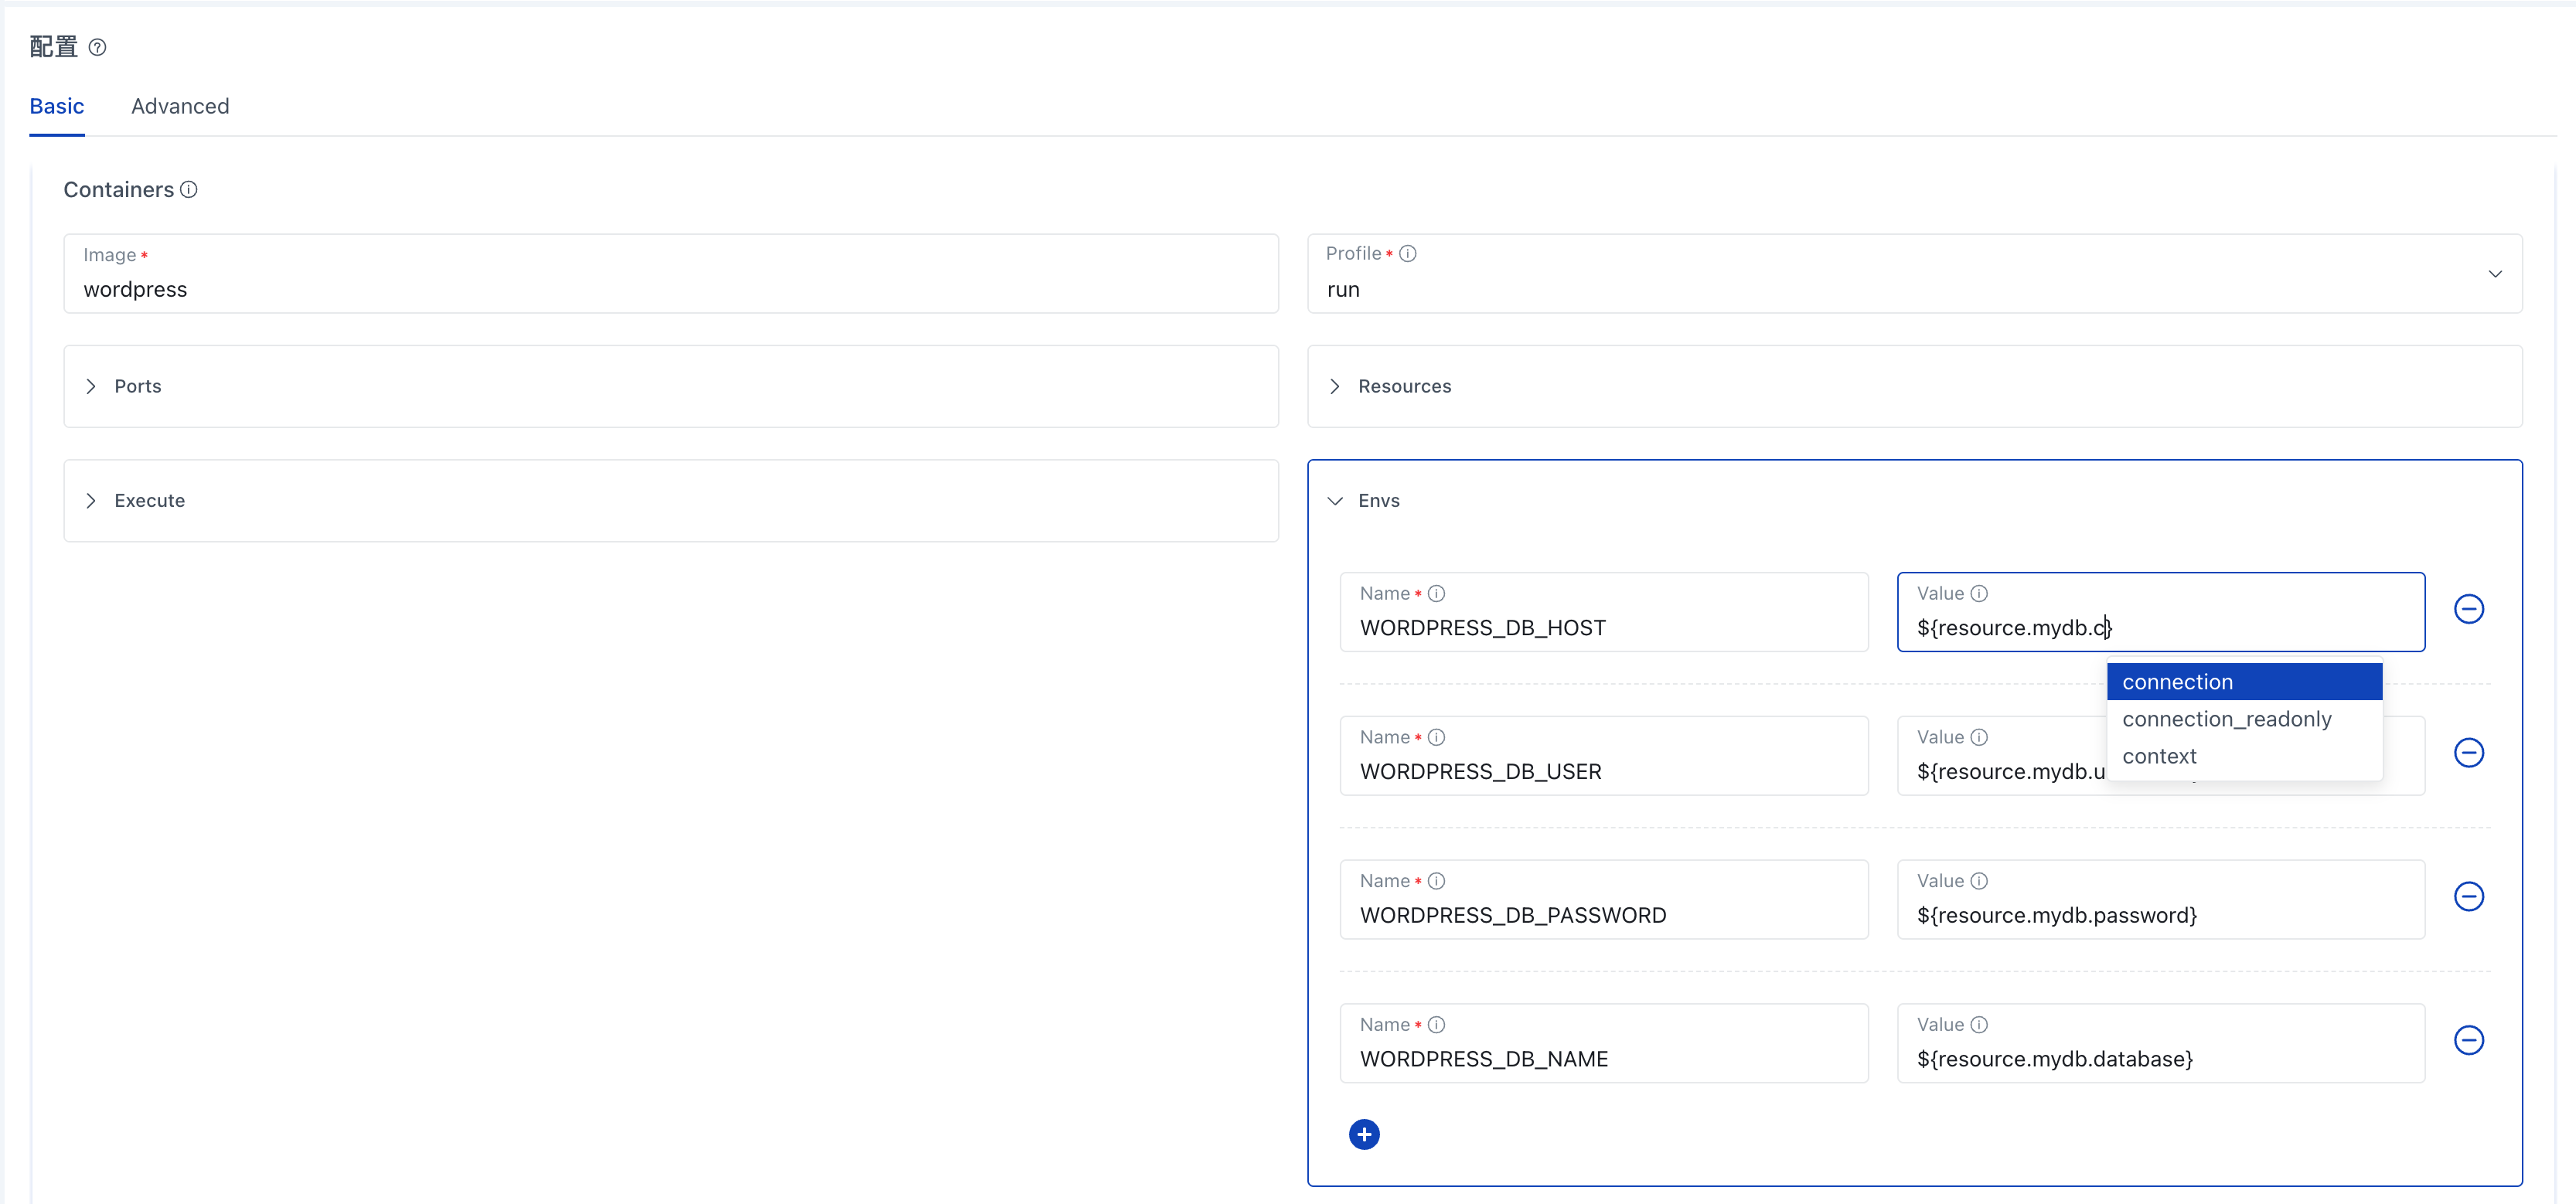Viewport: 2576px width, 1204px height.
Task: Remove the WORDPRESS_DB_PASSWORD env row
Action: coord(2468,897)
